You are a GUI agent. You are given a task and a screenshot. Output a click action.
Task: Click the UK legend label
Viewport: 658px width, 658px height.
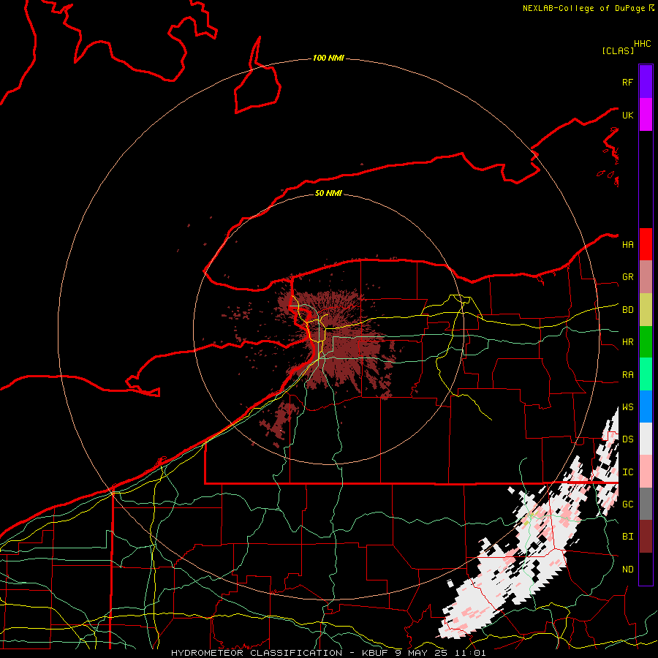(x=627, y=115)
